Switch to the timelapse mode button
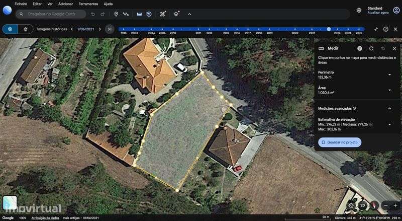This screenshot has width=402, height=221. coord(26,29)
